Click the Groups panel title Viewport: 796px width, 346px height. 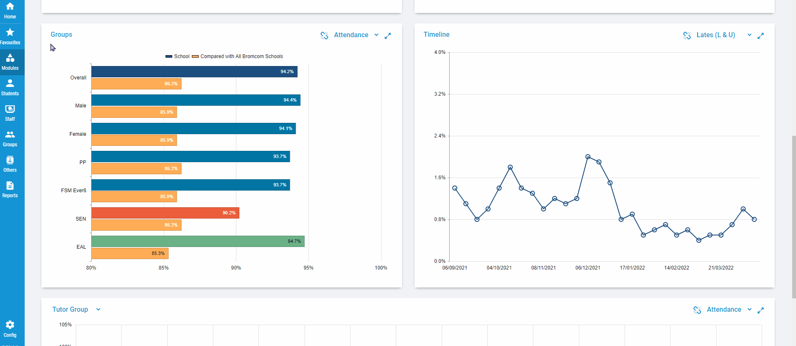(61, 35)
